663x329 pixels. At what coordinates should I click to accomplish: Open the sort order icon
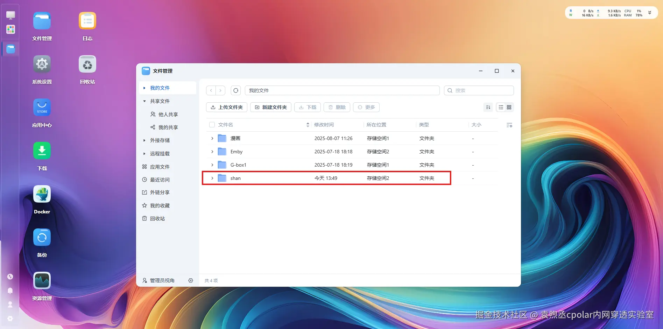488,107
